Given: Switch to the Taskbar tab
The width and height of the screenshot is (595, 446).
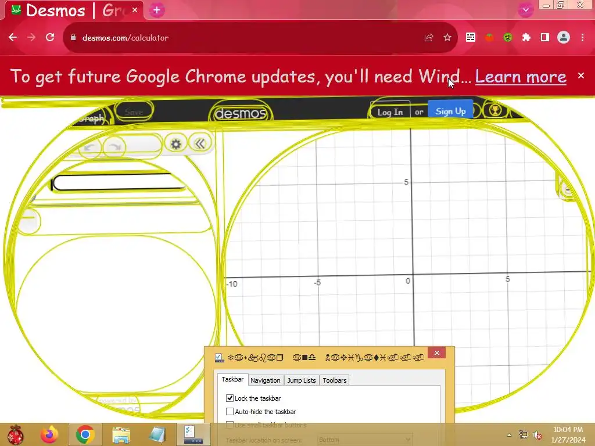Looking at the screenshot, I should 232,379.
